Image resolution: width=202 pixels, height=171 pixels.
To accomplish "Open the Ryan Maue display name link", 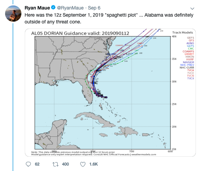I will point(37,8).
